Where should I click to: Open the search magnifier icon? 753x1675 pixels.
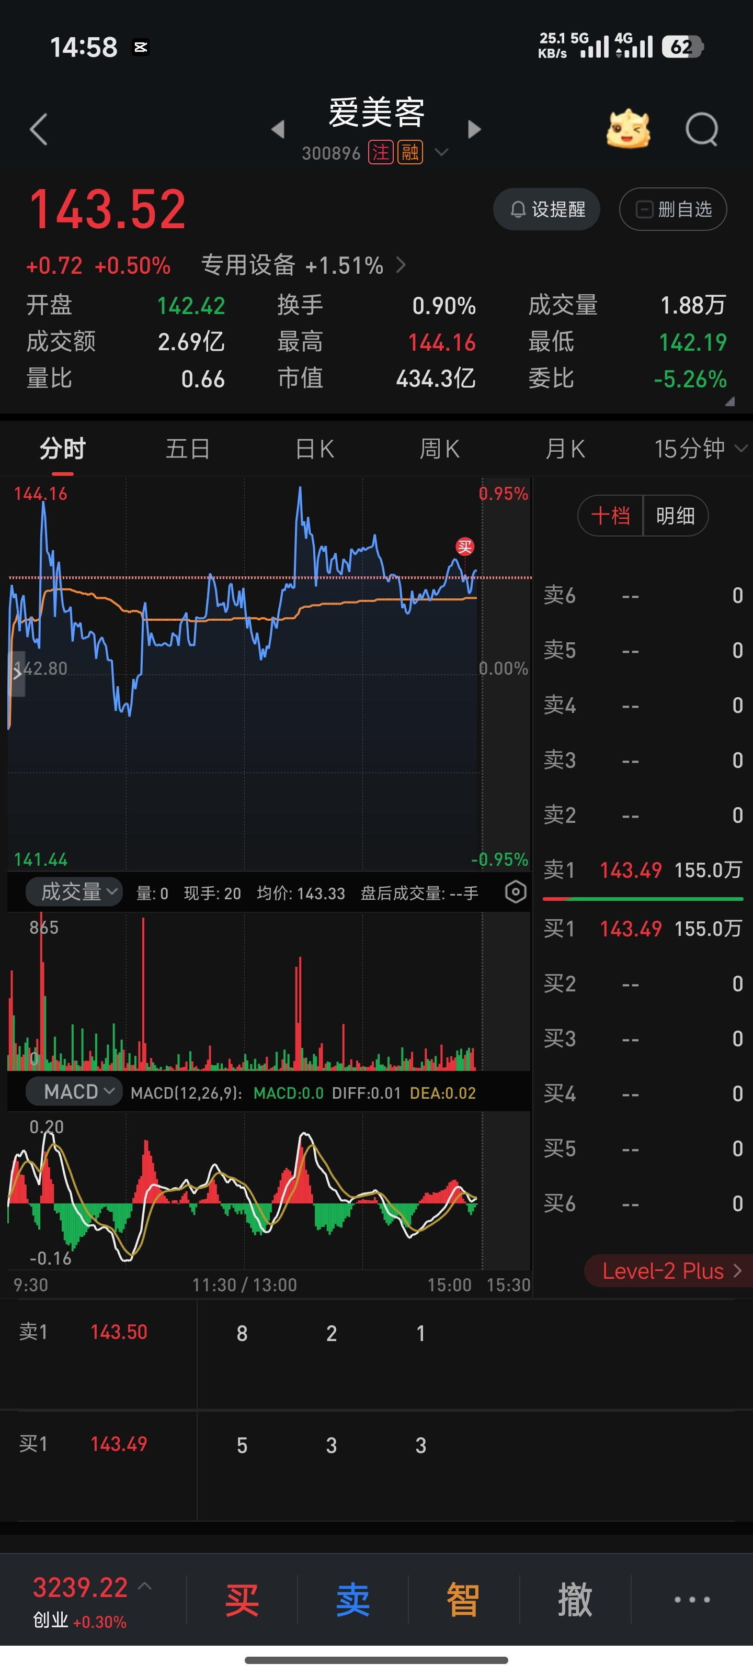[702, 129]
